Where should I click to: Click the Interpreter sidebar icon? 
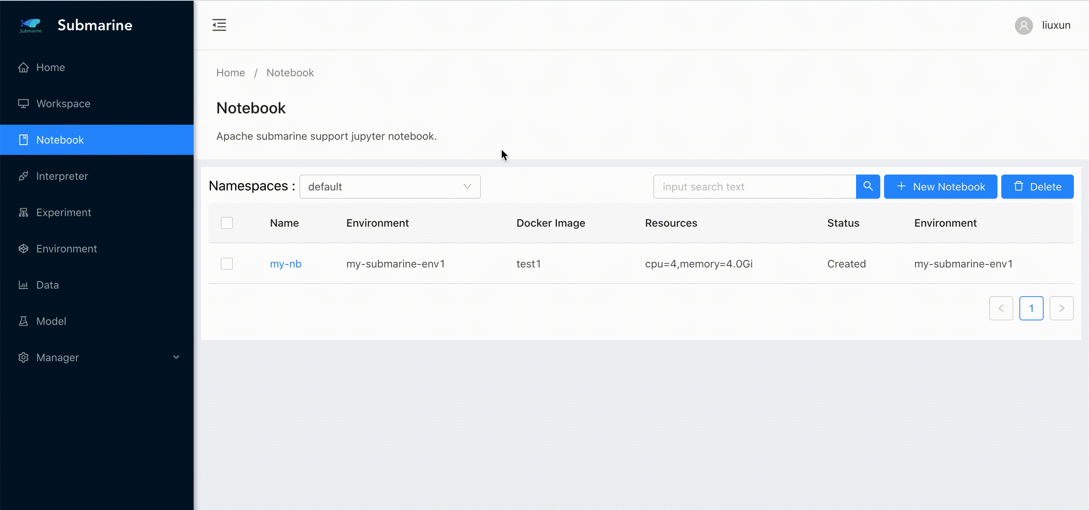pyautogui.click(x=24, y=176)
